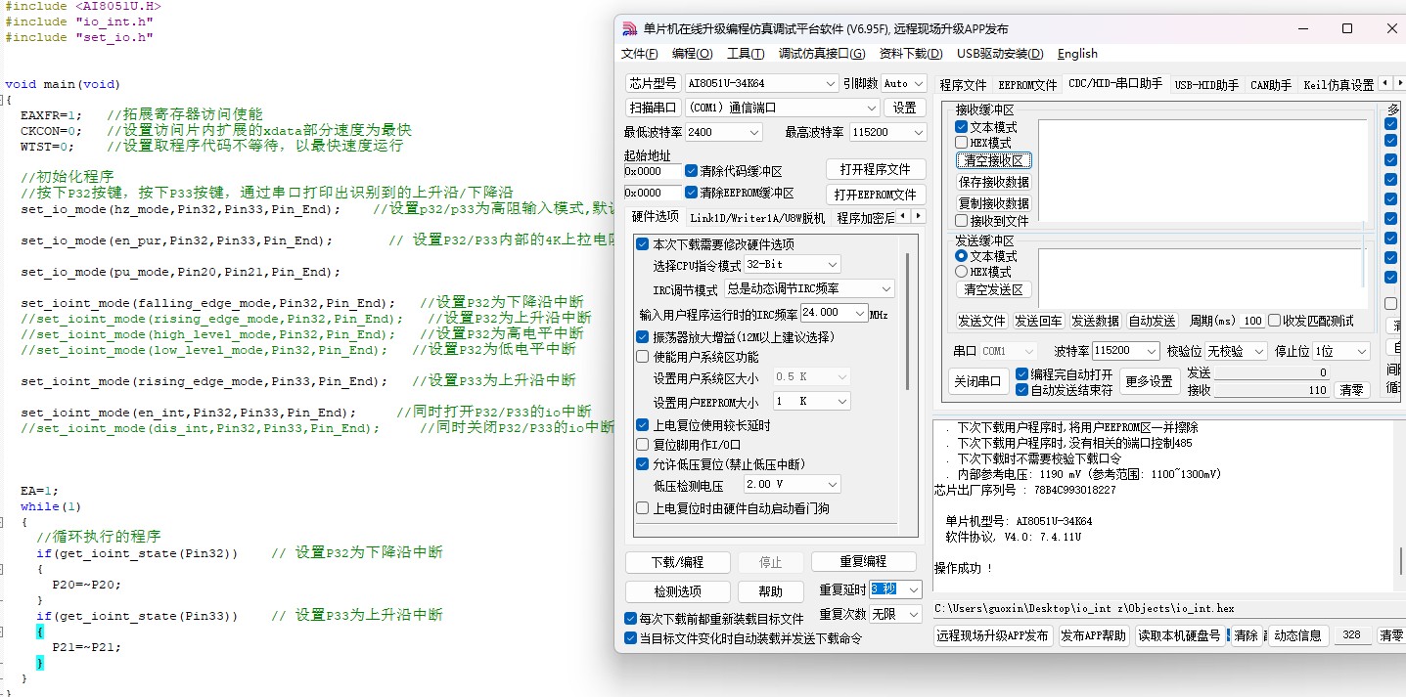Open the 校验位 无校验 dropdown
This screenshot has height=697, width=1406.
point(1237,351)
